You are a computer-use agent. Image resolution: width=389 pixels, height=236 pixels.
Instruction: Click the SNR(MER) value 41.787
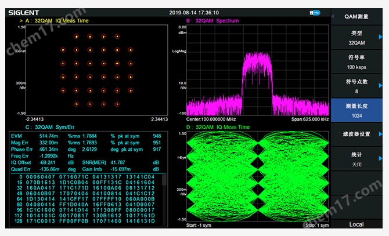click(x=118, y=163)
